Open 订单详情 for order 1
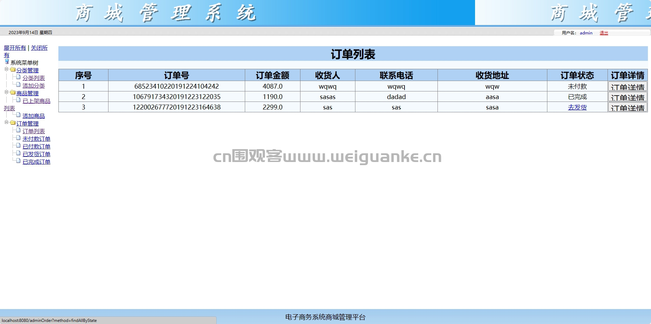Image resolution: width=651 pixels, height=324 pixels. pos(627,86)
